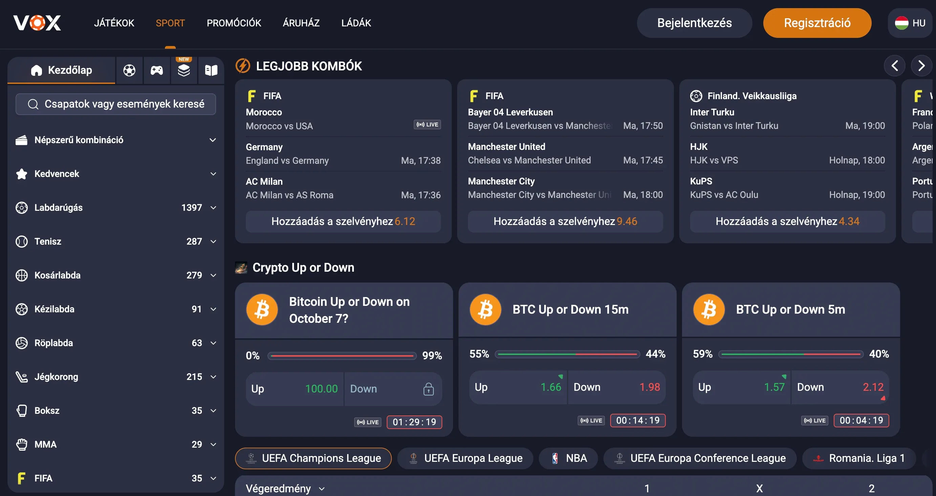Click the MMA fist icon
The height and width of the screenshot is (496, 936).
click(22, 445)
